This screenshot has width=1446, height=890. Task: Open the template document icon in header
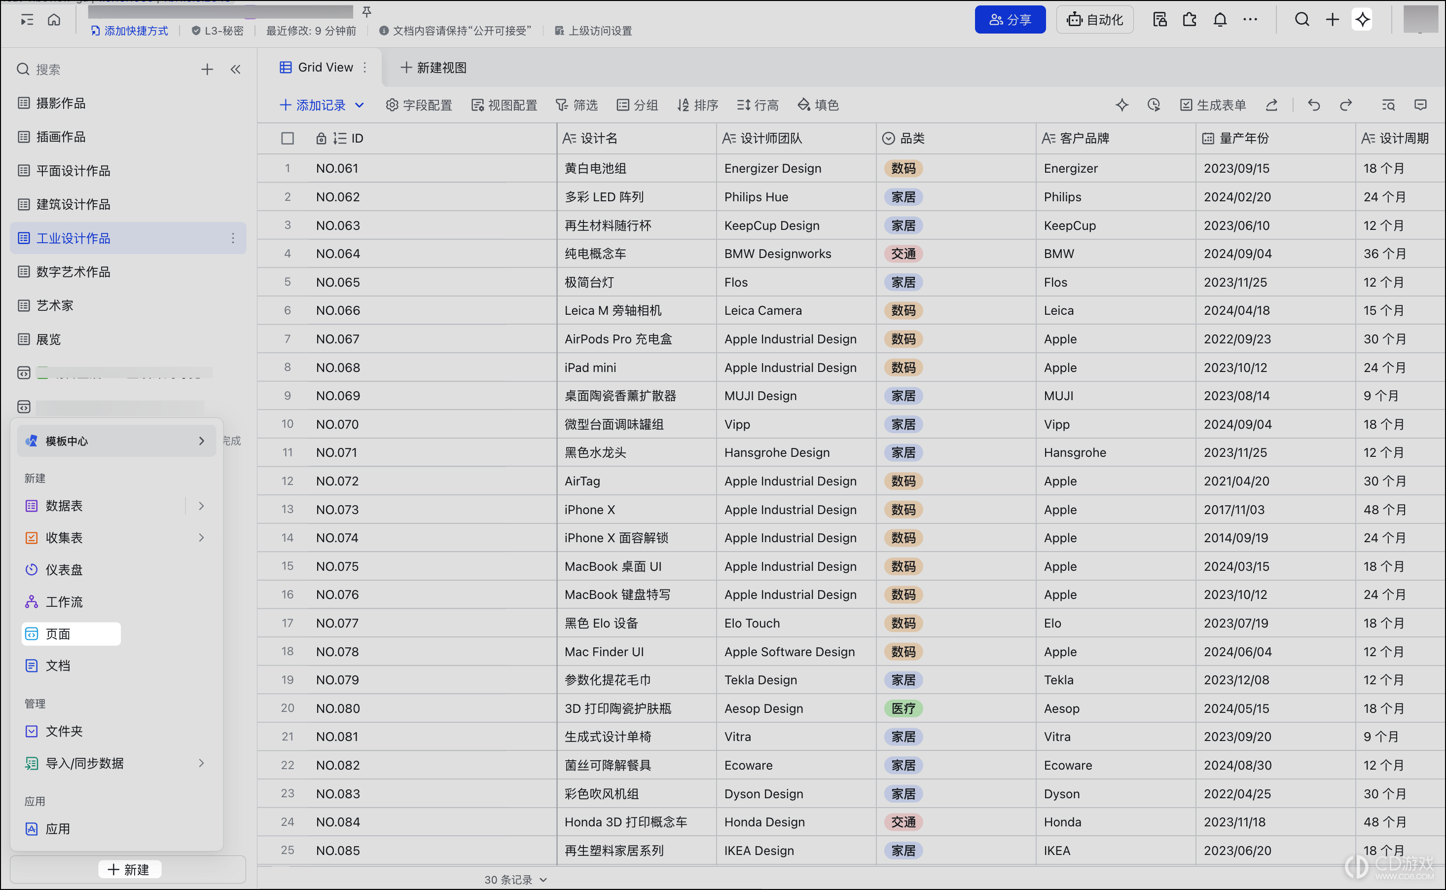(1159, 20)
